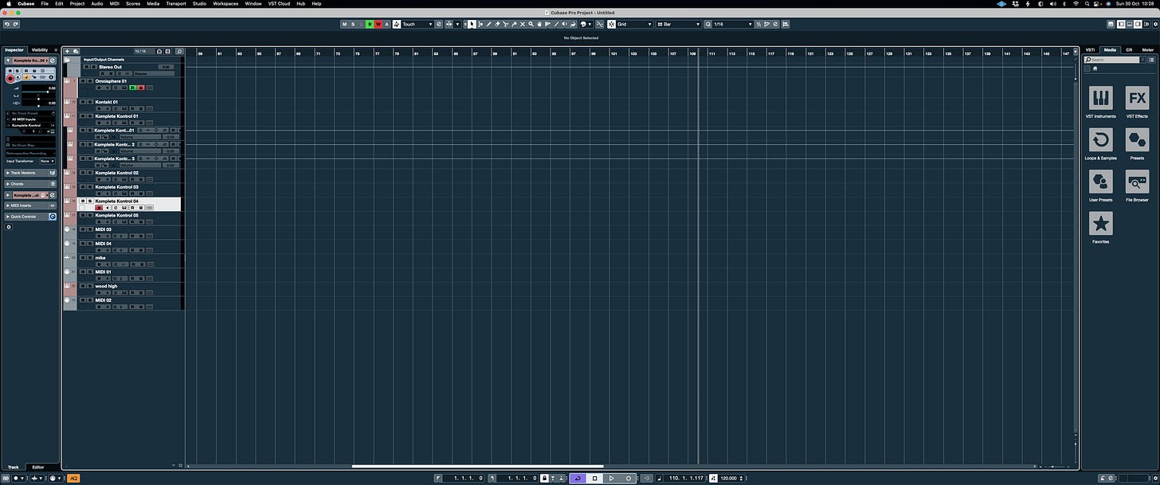
Task: Open the Favorites star tile
Action: point(1100,224)
